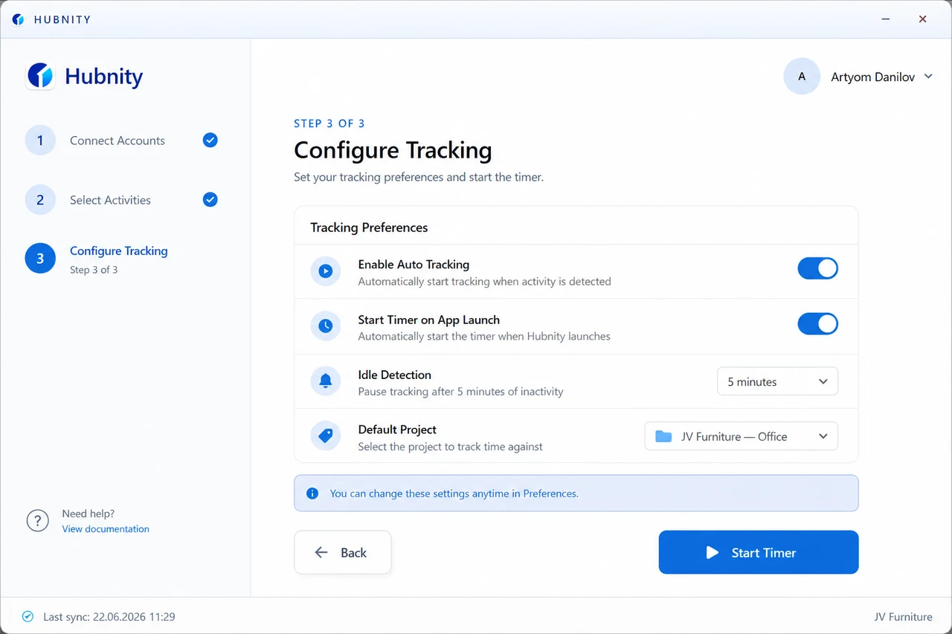Click the "Pause tracking after 5 minutes of inactivity" text
Viewport: 952px width, 634px height.
coord(461,392)
